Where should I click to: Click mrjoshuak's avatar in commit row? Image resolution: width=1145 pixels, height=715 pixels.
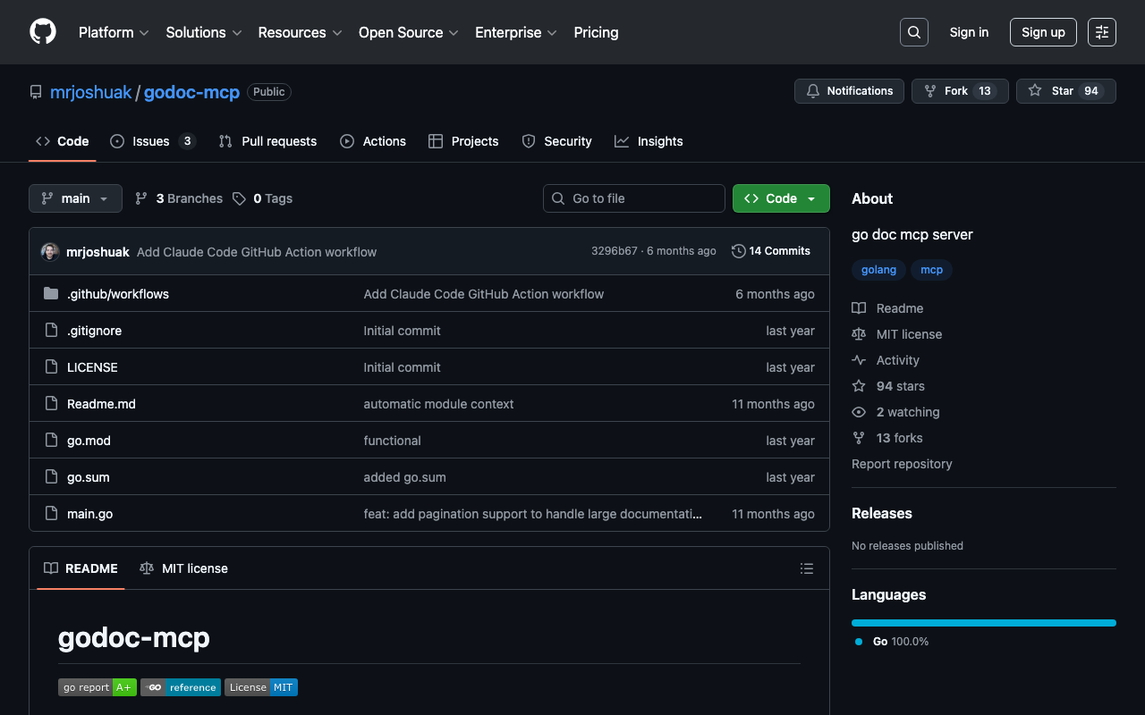pyautogui.click(x=50, y=252)
